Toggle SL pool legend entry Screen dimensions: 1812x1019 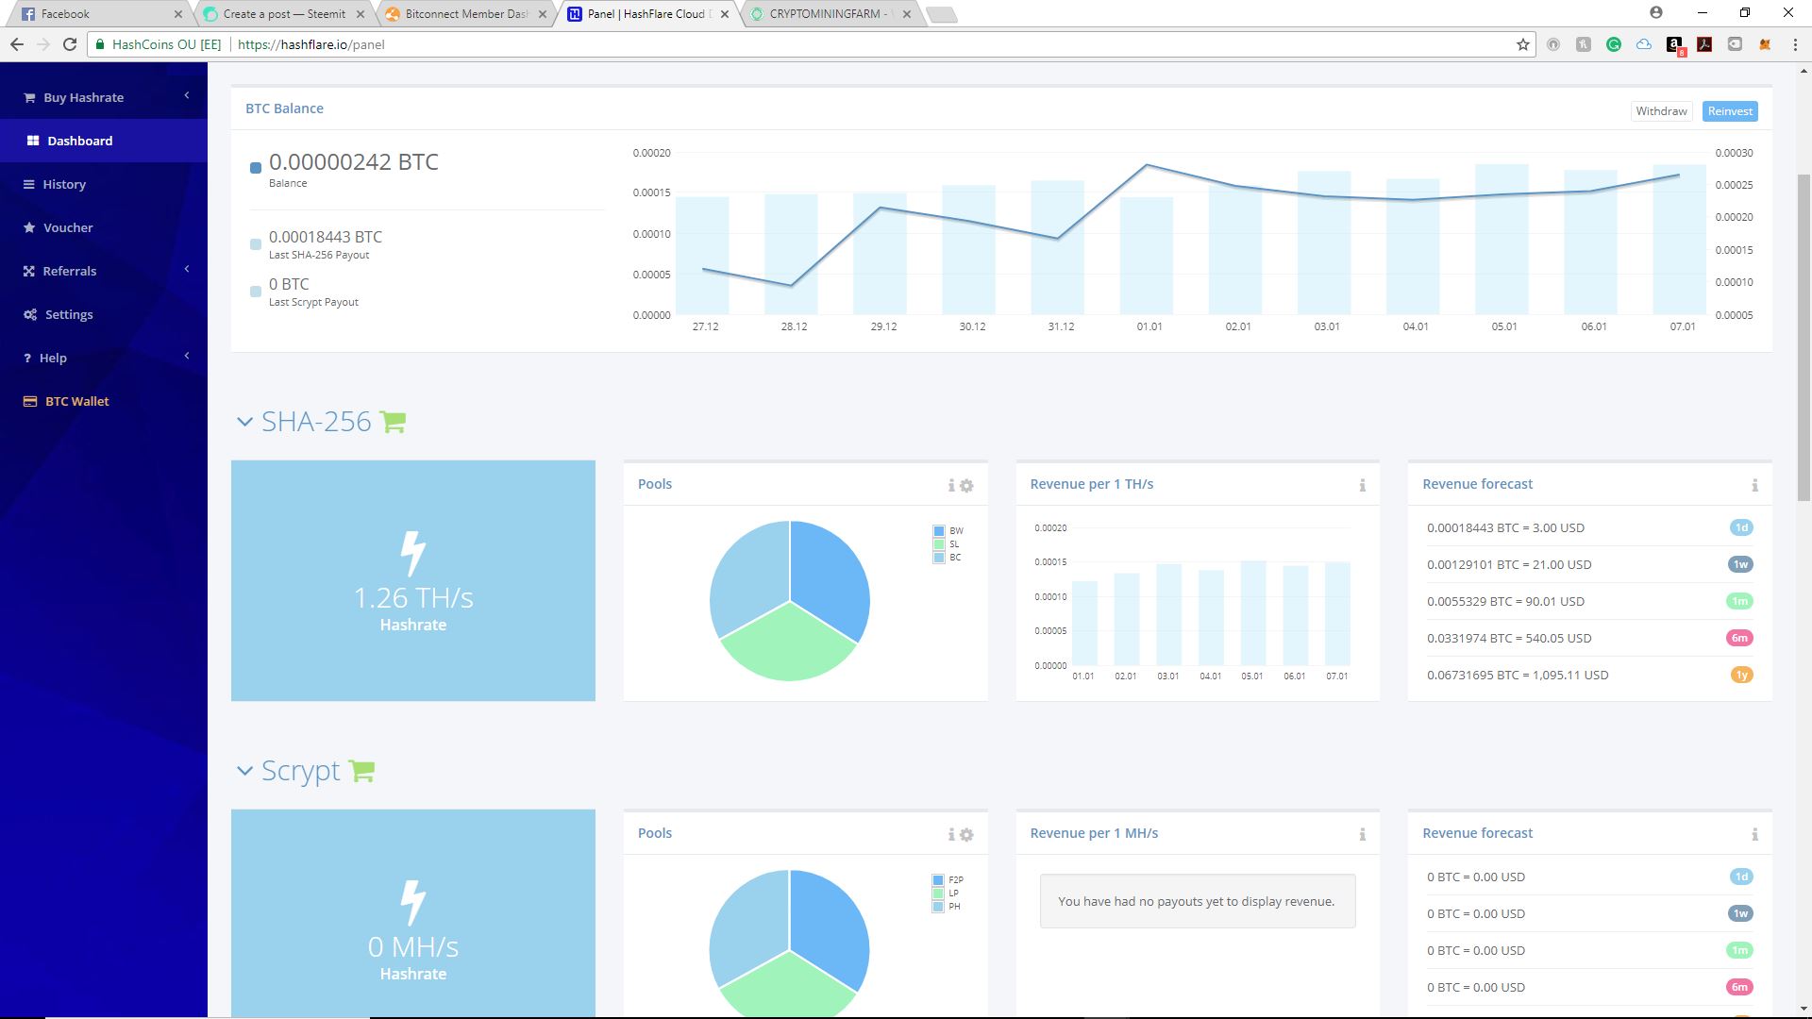[x=947, y=544]
